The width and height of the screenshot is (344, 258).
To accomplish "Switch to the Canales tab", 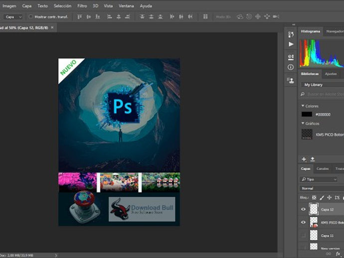I will pyautogui.click(x=323, y=169).
